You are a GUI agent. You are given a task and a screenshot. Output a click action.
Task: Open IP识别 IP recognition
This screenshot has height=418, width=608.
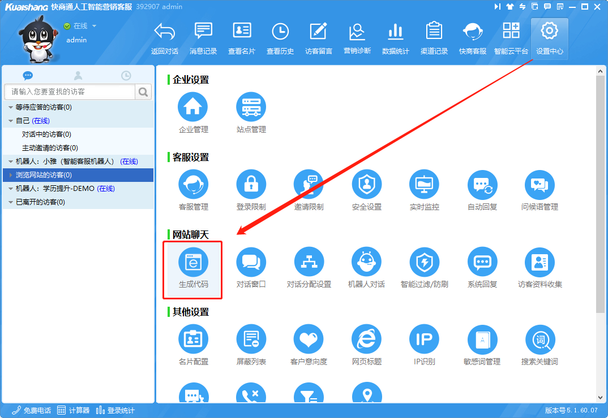pos(424,345)
